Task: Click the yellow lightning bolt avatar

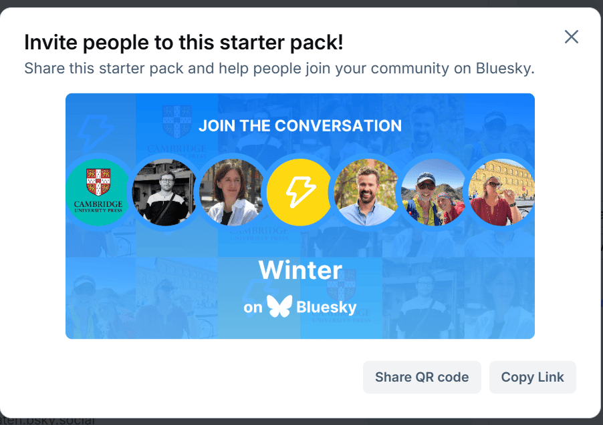Action: pos(299,192)
